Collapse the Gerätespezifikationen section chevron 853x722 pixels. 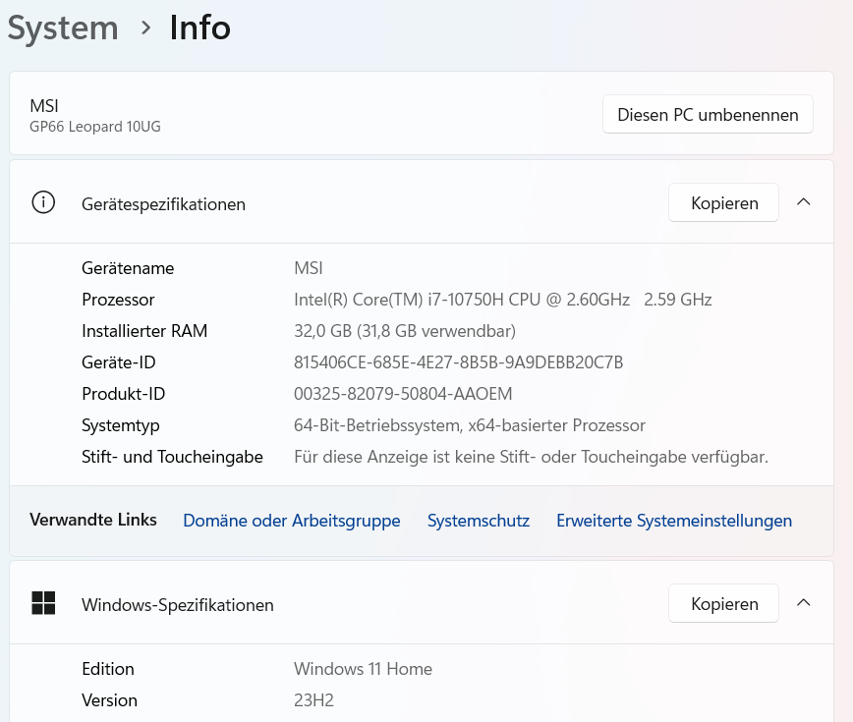(x=804, y=202)
